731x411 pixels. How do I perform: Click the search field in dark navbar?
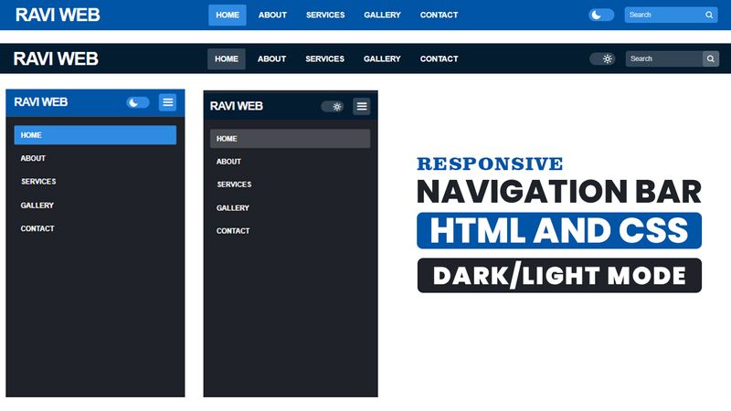tap(663, 58)
